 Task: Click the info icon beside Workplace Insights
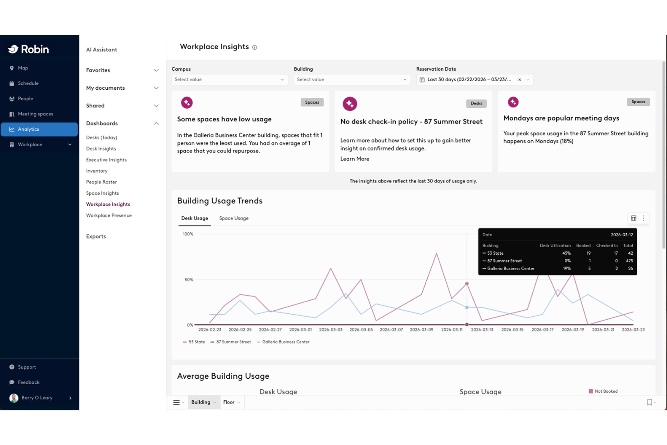255,47
